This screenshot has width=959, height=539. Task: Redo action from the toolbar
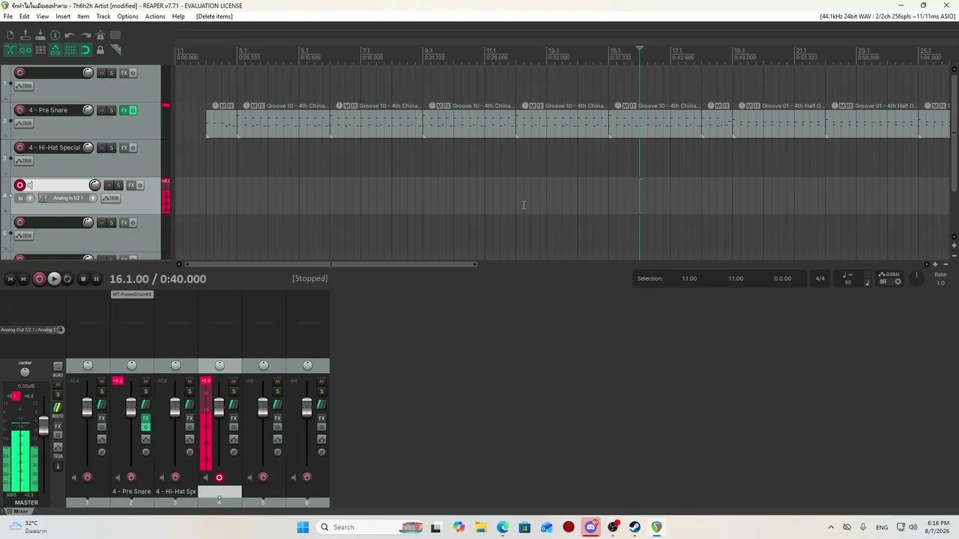85,35
